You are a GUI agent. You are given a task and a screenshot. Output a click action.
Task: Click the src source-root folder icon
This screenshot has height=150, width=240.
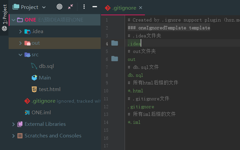click(x=27, y=55)
